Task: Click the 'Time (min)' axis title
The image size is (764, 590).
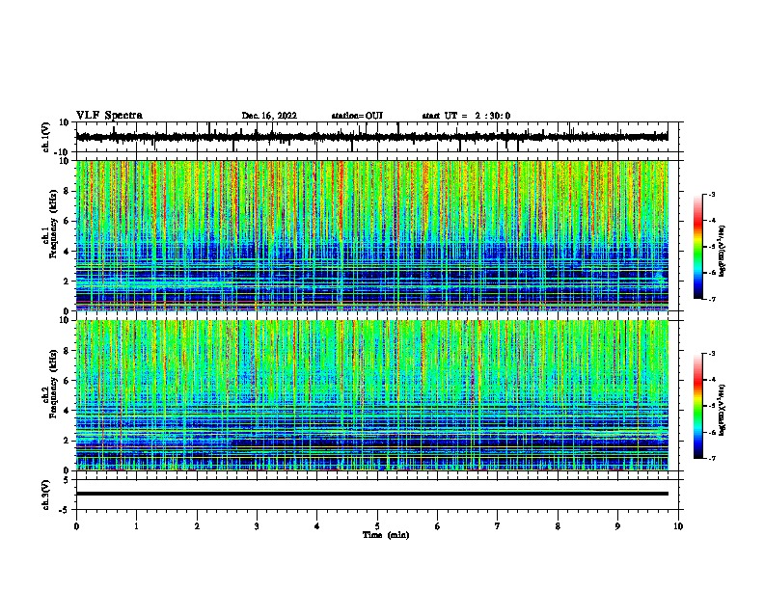Action: pyautogui.click(x=386, y=535)
